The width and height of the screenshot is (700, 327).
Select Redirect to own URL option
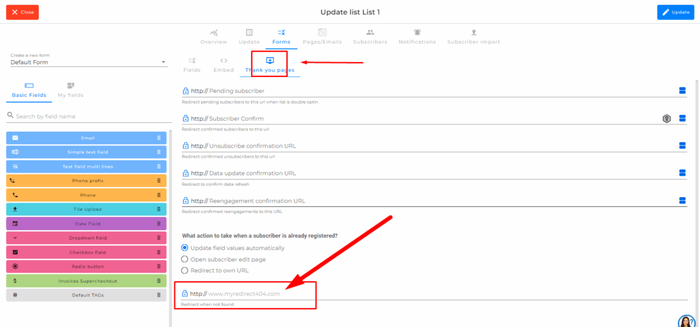point(185,270)
